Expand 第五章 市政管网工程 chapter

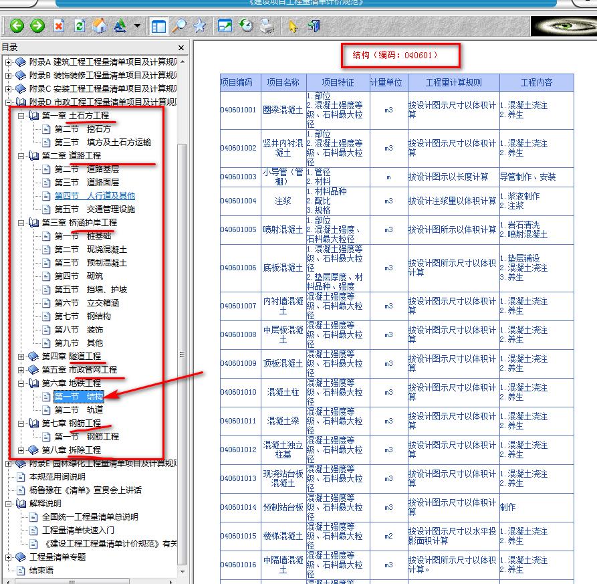pyautogui.click(x=21, y=369)
